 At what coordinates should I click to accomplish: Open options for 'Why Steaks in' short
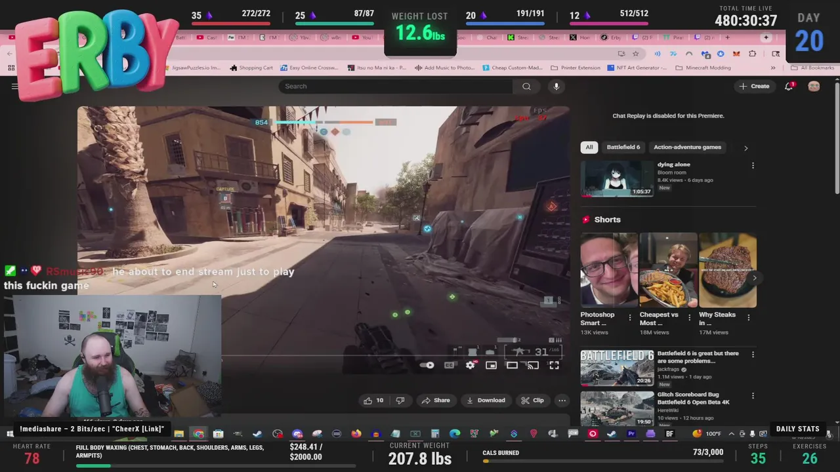tap(748, 317)
